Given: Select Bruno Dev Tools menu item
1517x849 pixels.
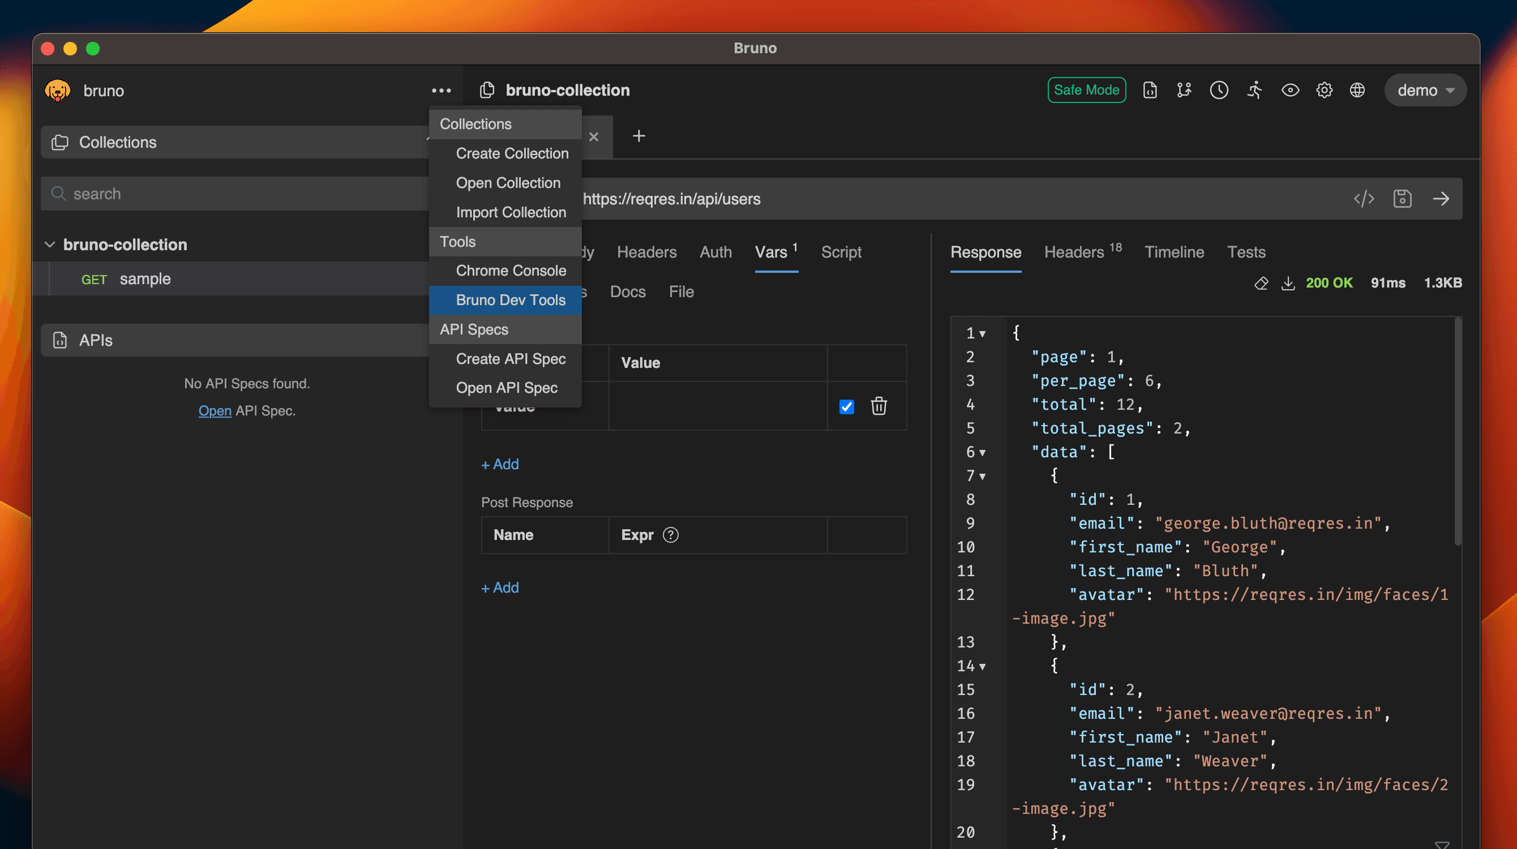Looking at the screenshot, I should coord(510,301).
